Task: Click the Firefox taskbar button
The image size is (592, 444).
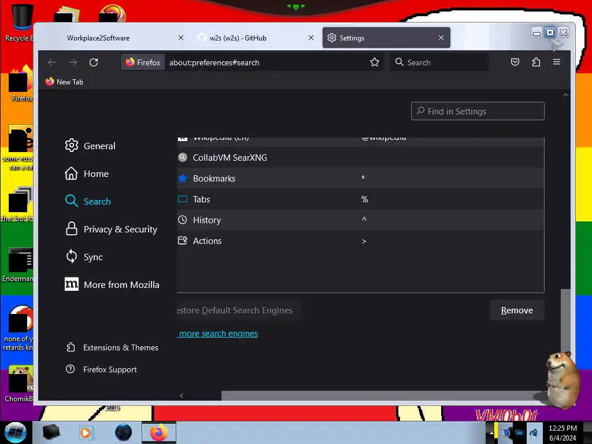Action: pyautogui.click(x=159, y=432)
